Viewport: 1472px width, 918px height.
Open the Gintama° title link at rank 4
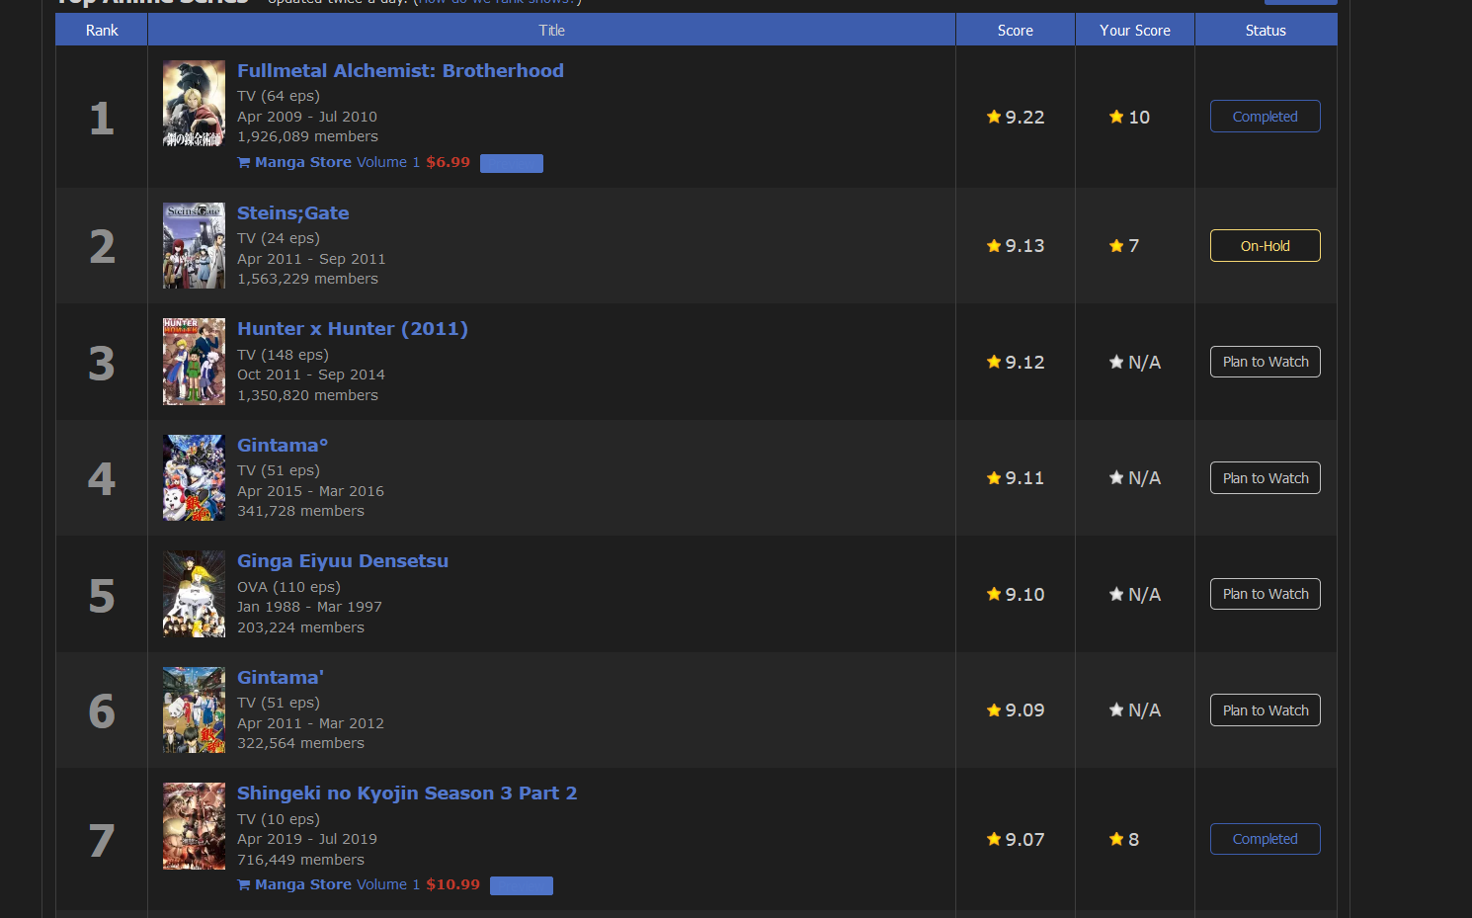282,446
